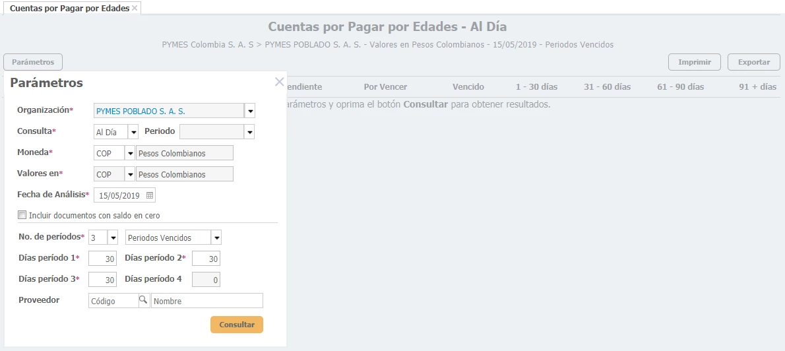Select the Cuentas por Pagar por Edades tab

coord(69,8)
